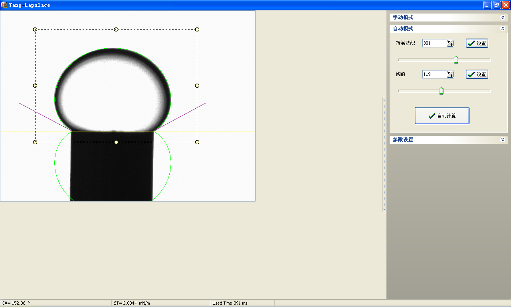Click the top-right handle of the selection box
This screenshot has width=511, height=307.
click(x=197, y=29)
